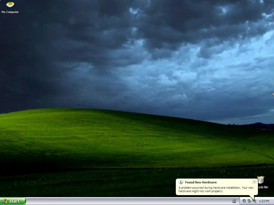Click the Start button
This screenshot has width=274, height=205.
pos(13,201)
